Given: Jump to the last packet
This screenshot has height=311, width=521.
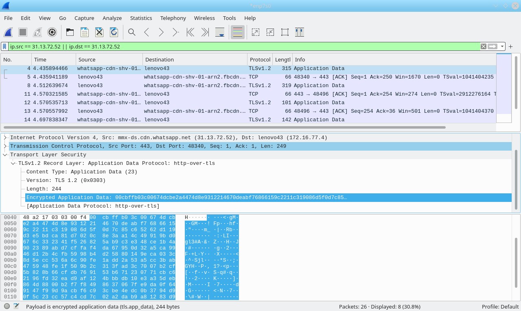Looking at the screenshot, I should click(205, 32).
